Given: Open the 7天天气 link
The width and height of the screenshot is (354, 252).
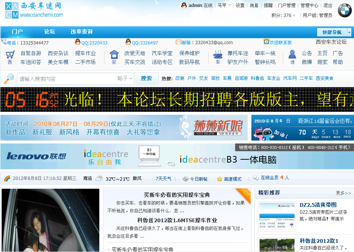Looking at the screenshot, I should [x=164, y=179].
